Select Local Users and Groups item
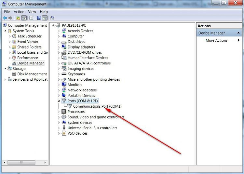244x174 pixels. pos(33,52)
